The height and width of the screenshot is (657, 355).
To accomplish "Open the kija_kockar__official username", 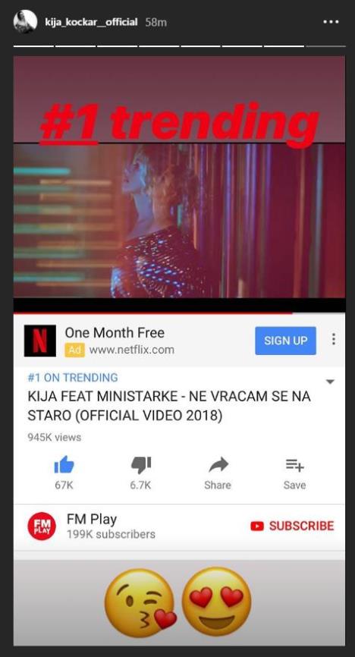I will coord(91,22).
